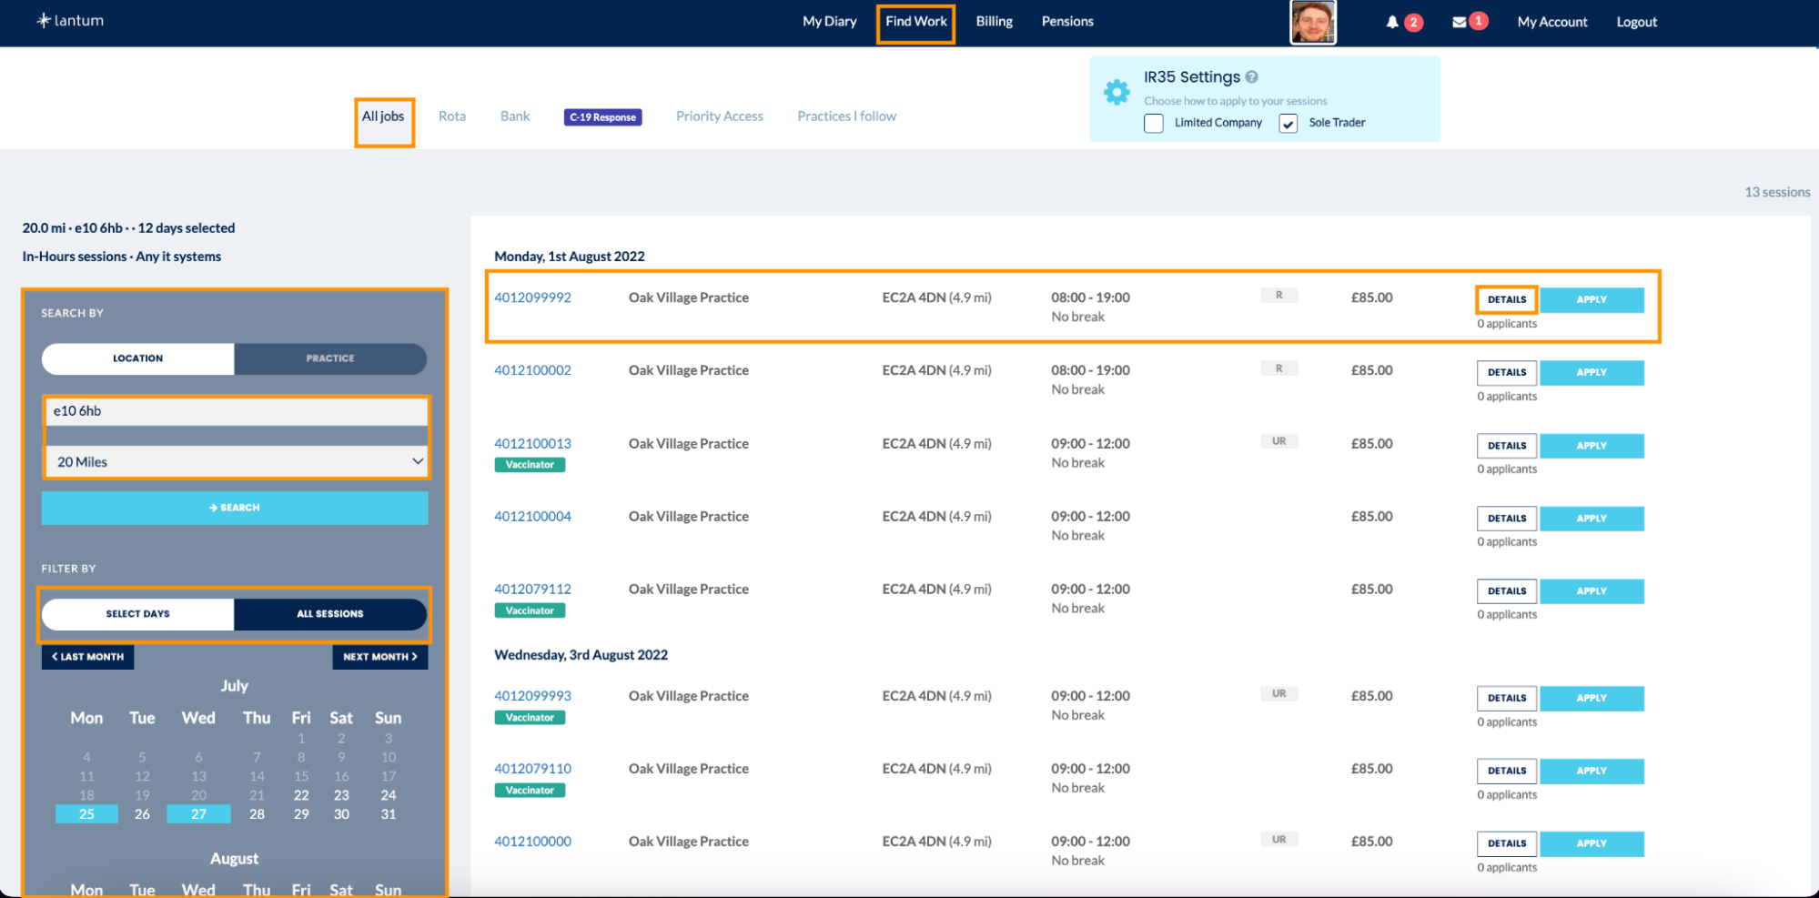1819x898 pixels.
Task: Click the C-19 Response badge
Action: (602, 117)
